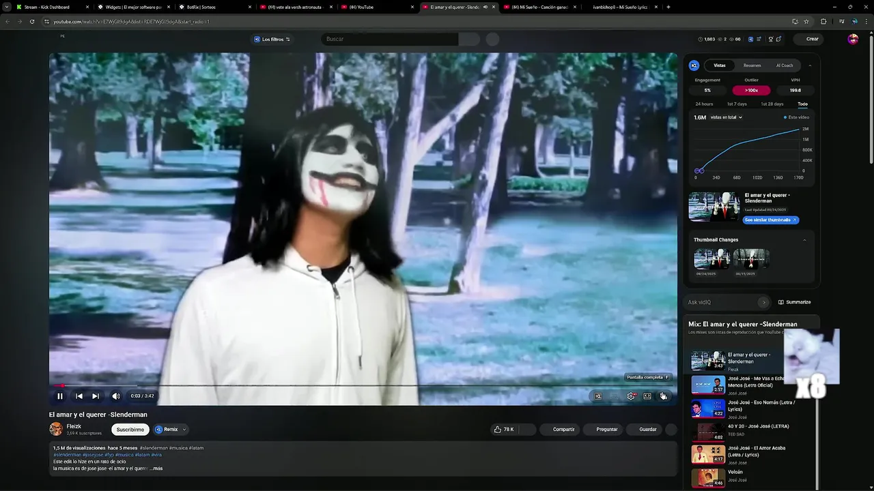Open the Engagement 5% badge
The image size is (874, 491).
pyautogui.click(x=707, y=90)
